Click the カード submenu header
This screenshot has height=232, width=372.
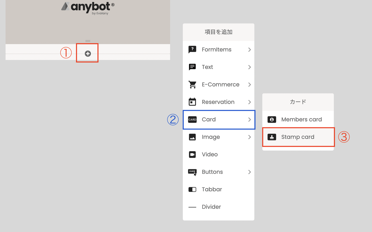tap(298, 102)
